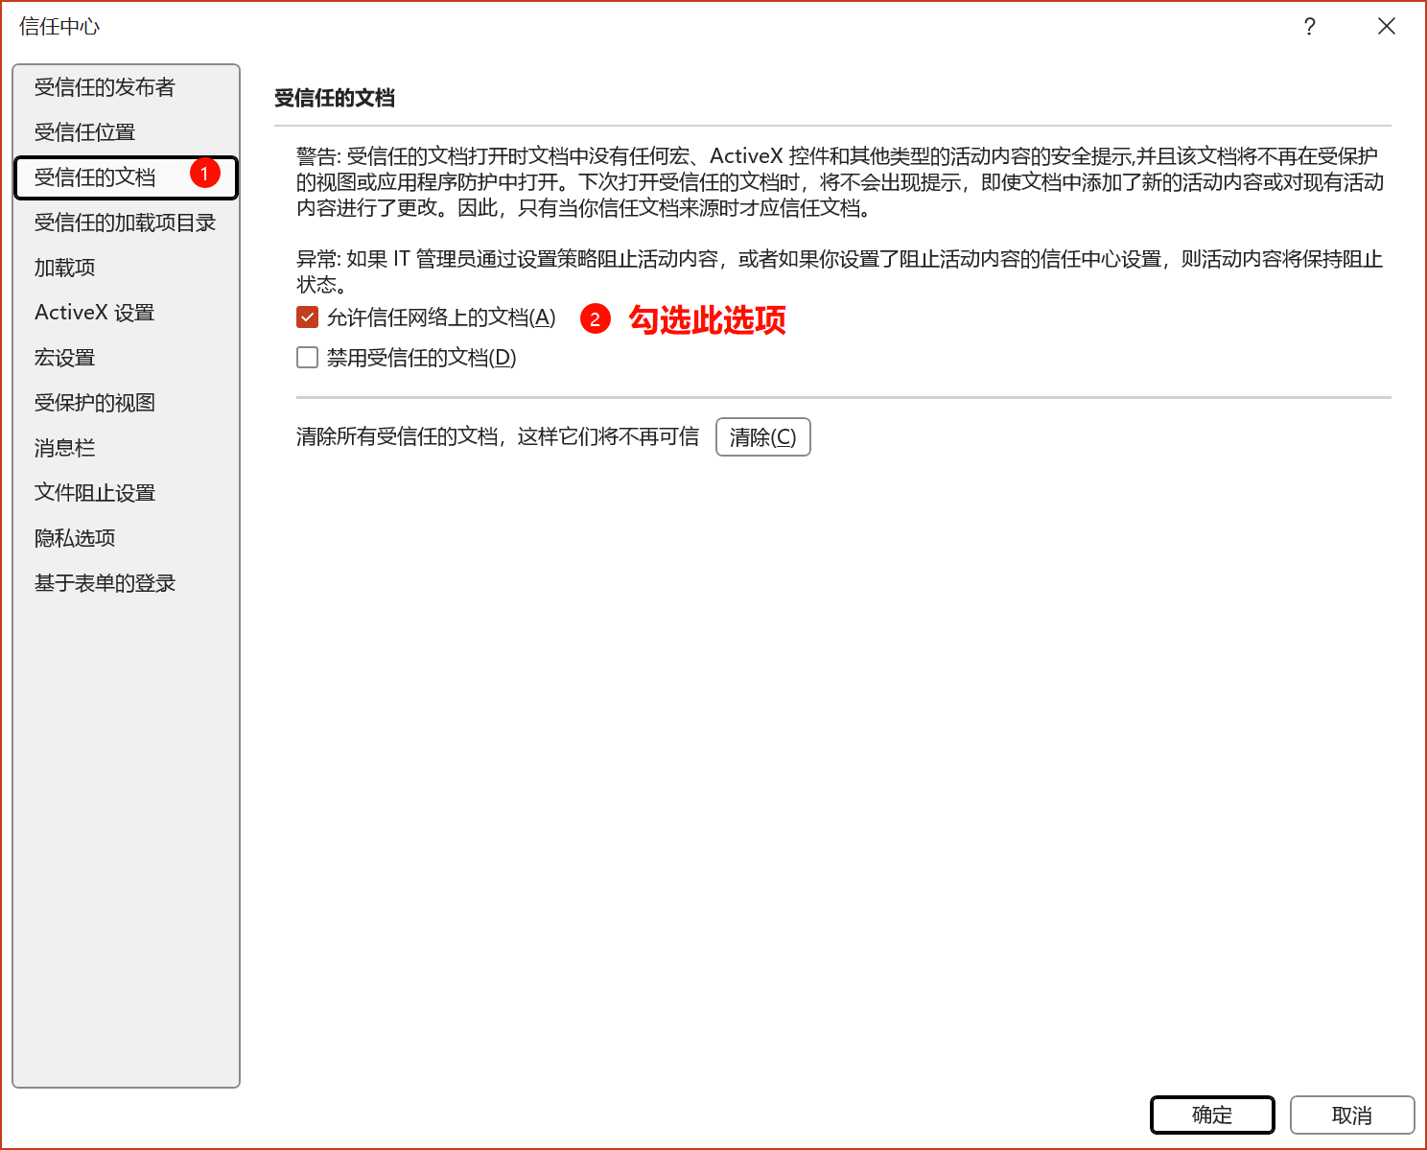Screen dimensions: 1427x1150
Task: 点击“取消”按钮放弃更改
Action: coord(1352,1115)
